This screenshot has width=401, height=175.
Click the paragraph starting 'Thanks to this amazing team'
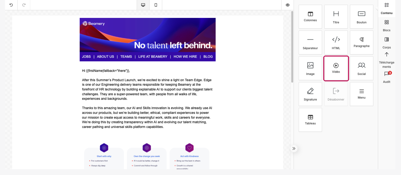[147, 117]
